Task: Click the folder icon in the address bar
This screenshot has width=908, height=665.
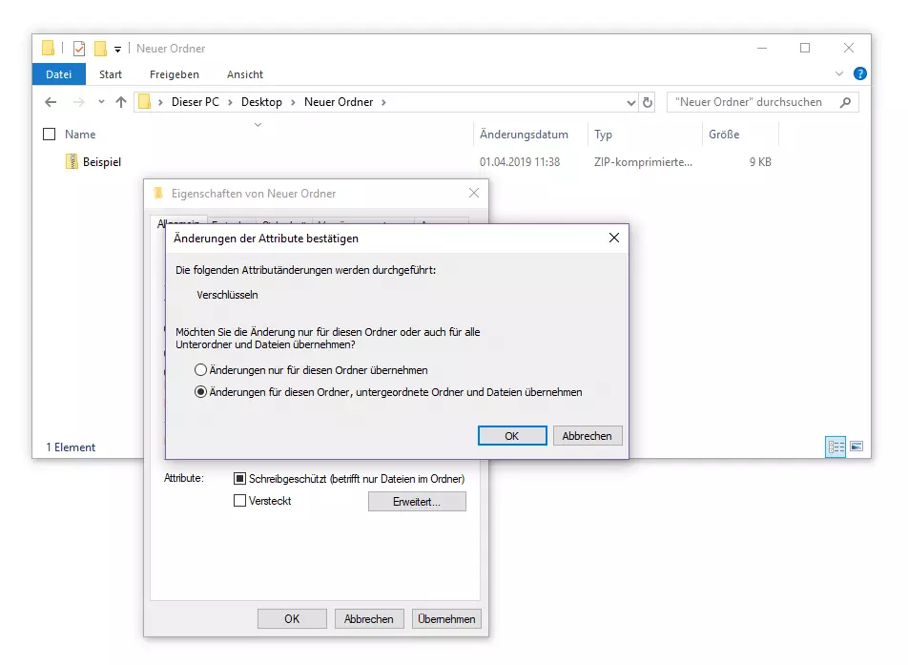Action: click(145, 102)
